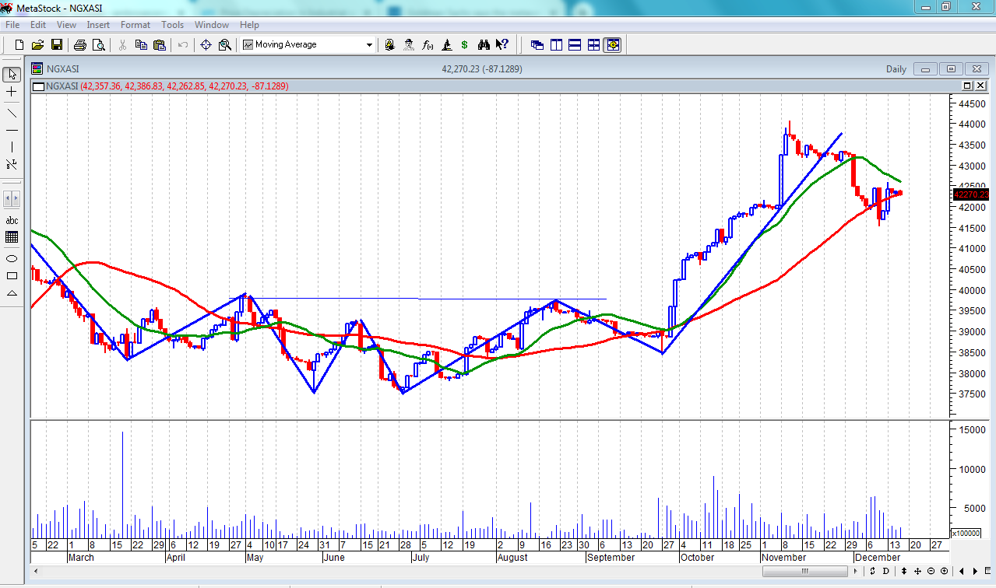This screenshot has width=996, height=588.
Task: Select the grid table tool
Action: (12, 238)
